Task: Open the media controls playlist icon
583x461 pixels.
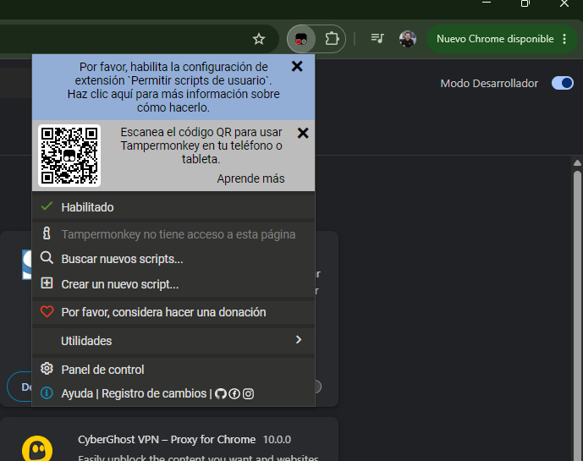Action: [x=377, y=38]
